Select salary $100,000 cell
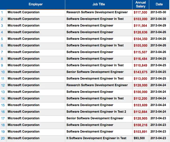This screenshot has width=170, height=142. click(140, 92)
